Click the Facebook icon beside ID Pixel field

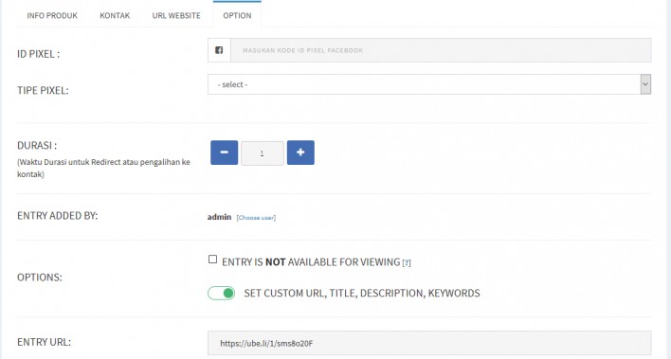[219, 50]
